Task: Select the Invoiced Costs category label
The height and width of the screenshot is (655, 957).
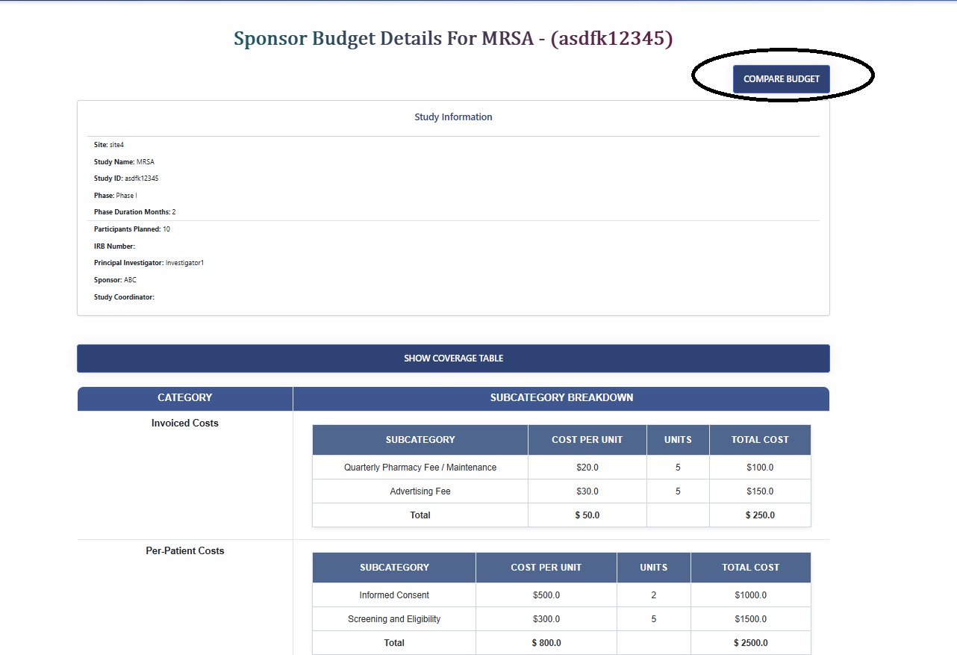Action: point(184,423)
